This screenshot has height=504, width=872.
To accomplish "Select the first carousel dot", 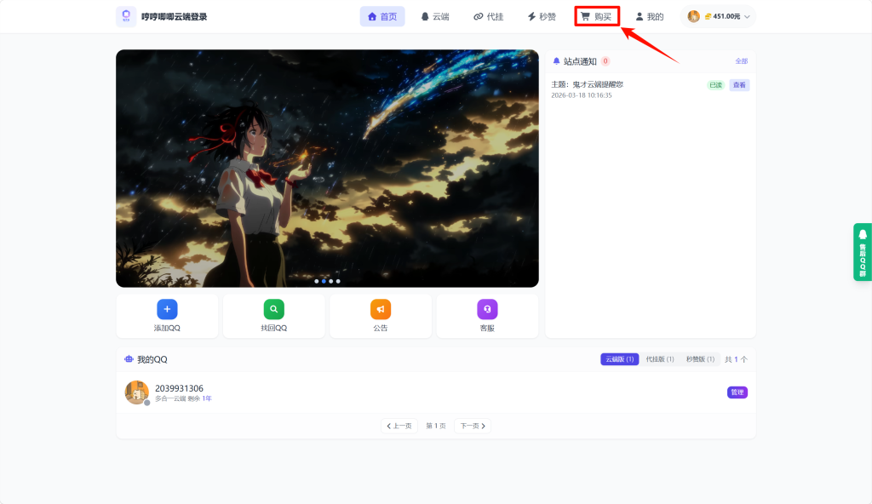I will [x=317, y=282].
